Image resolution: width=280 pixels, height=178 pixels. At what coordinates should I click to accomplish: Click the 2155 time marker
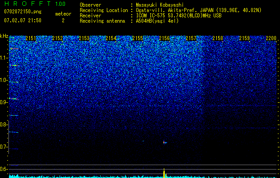coord(138,38)
